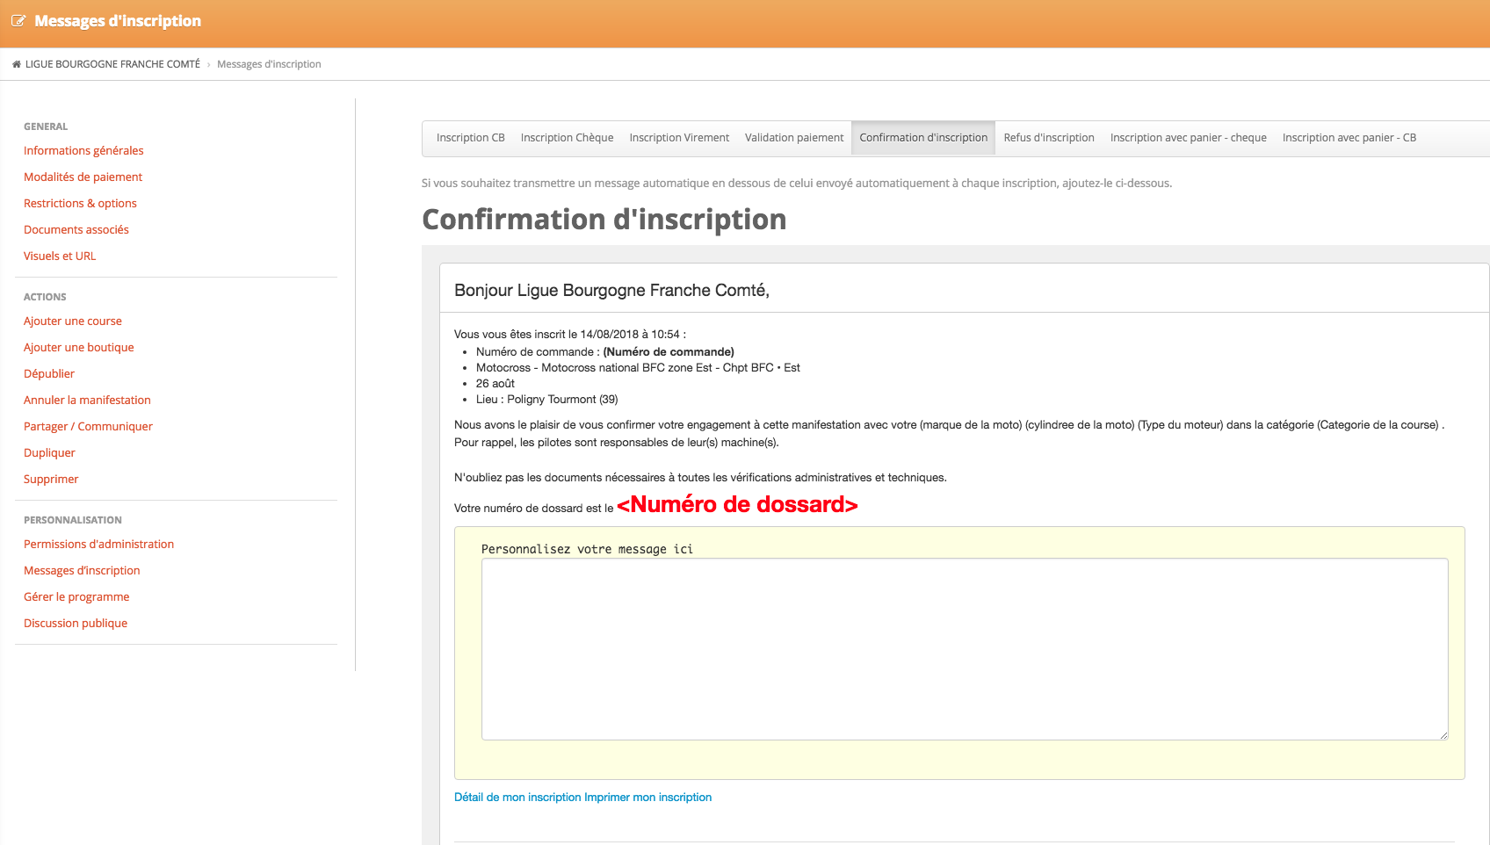Select the Confirmation d'inscription tab
The height and width of the screenshot is (845, 1490).
923,138
